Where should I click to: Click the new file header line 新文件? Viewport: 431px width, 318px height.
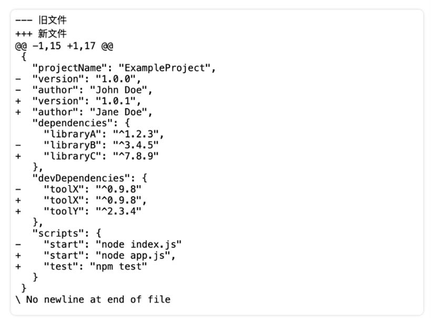tap(41, 34)
